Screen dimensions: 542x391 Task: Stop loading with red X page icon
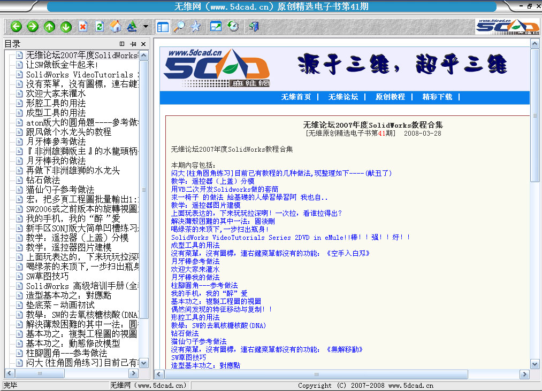coord(83,27)
